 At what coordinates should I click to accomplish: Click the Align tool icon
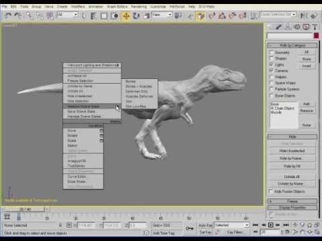314,15
